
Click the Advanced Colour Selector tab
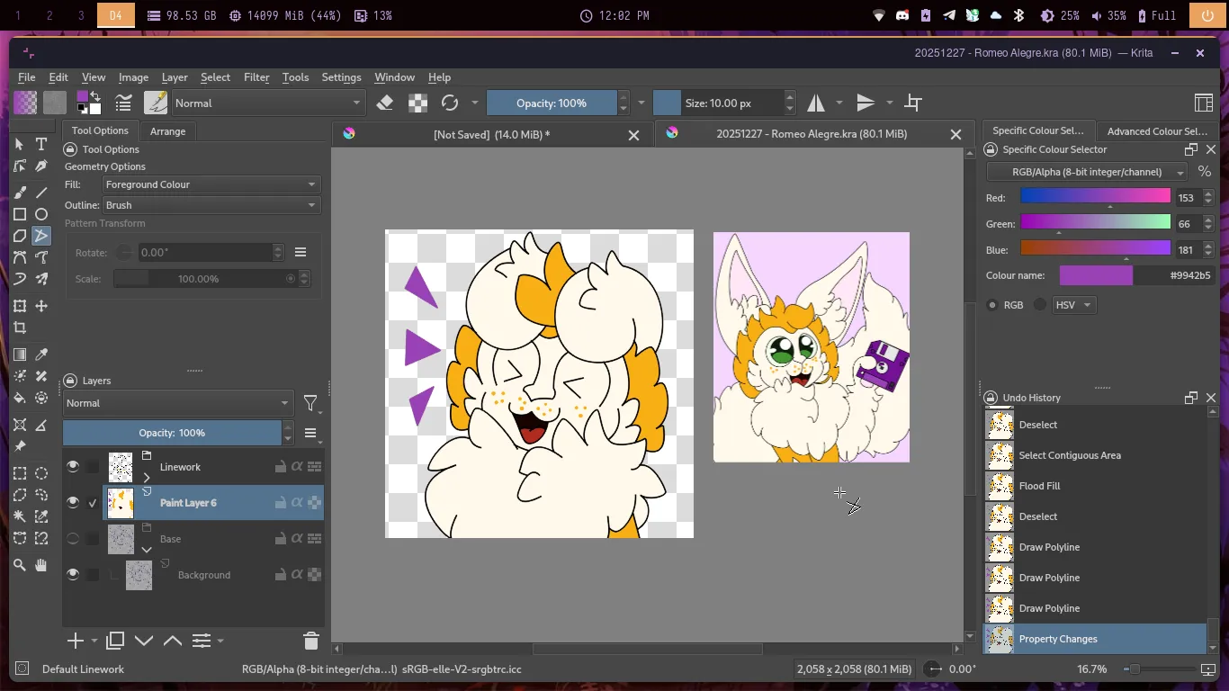[x=1157, y=131]
